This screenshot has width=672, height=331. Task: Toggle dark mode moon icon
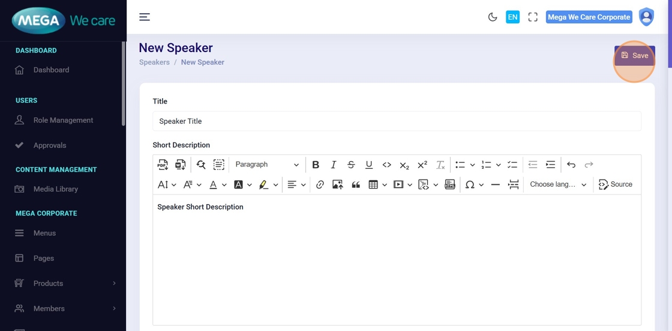coord(493,17)
